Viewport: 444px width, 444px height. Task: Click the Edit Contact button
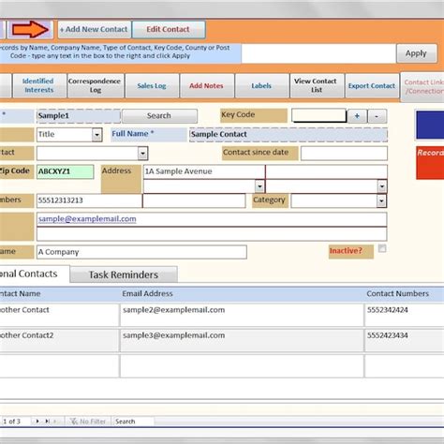coord(169,29)
